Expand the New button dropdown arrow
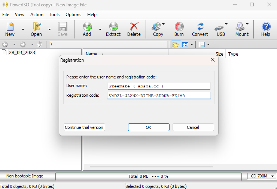Viewport: 277px width, 189px height. tap(23, 30)
